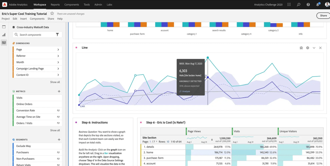
Task: Select the Visualizations graph icon in left rail
Action: click(4, 35)
